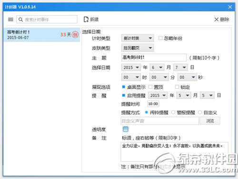Check the 锁定 option

pyautogui.click(x=177, y=87)
